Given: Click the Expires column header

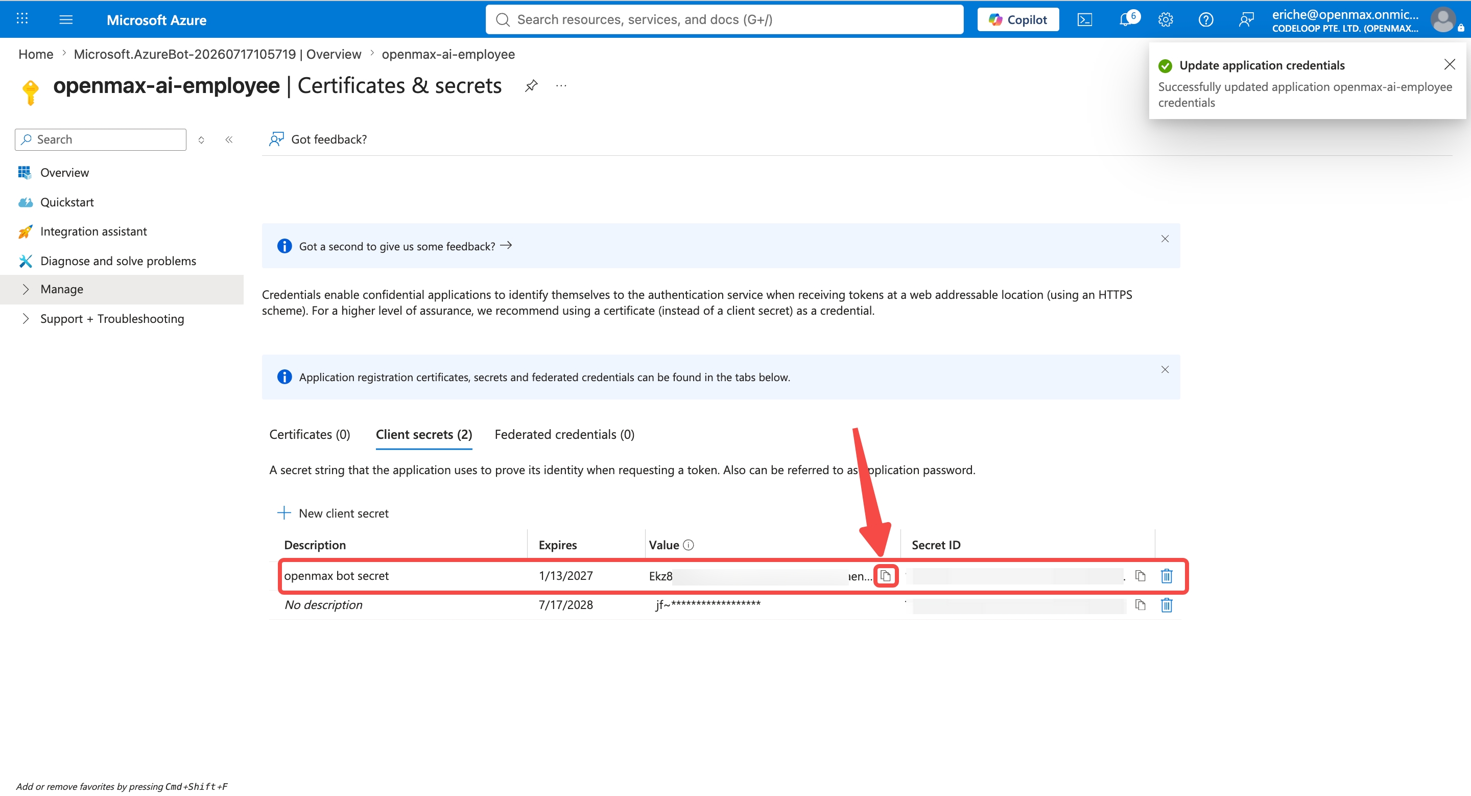Looking at the screenshot, I should coord(557,545).
